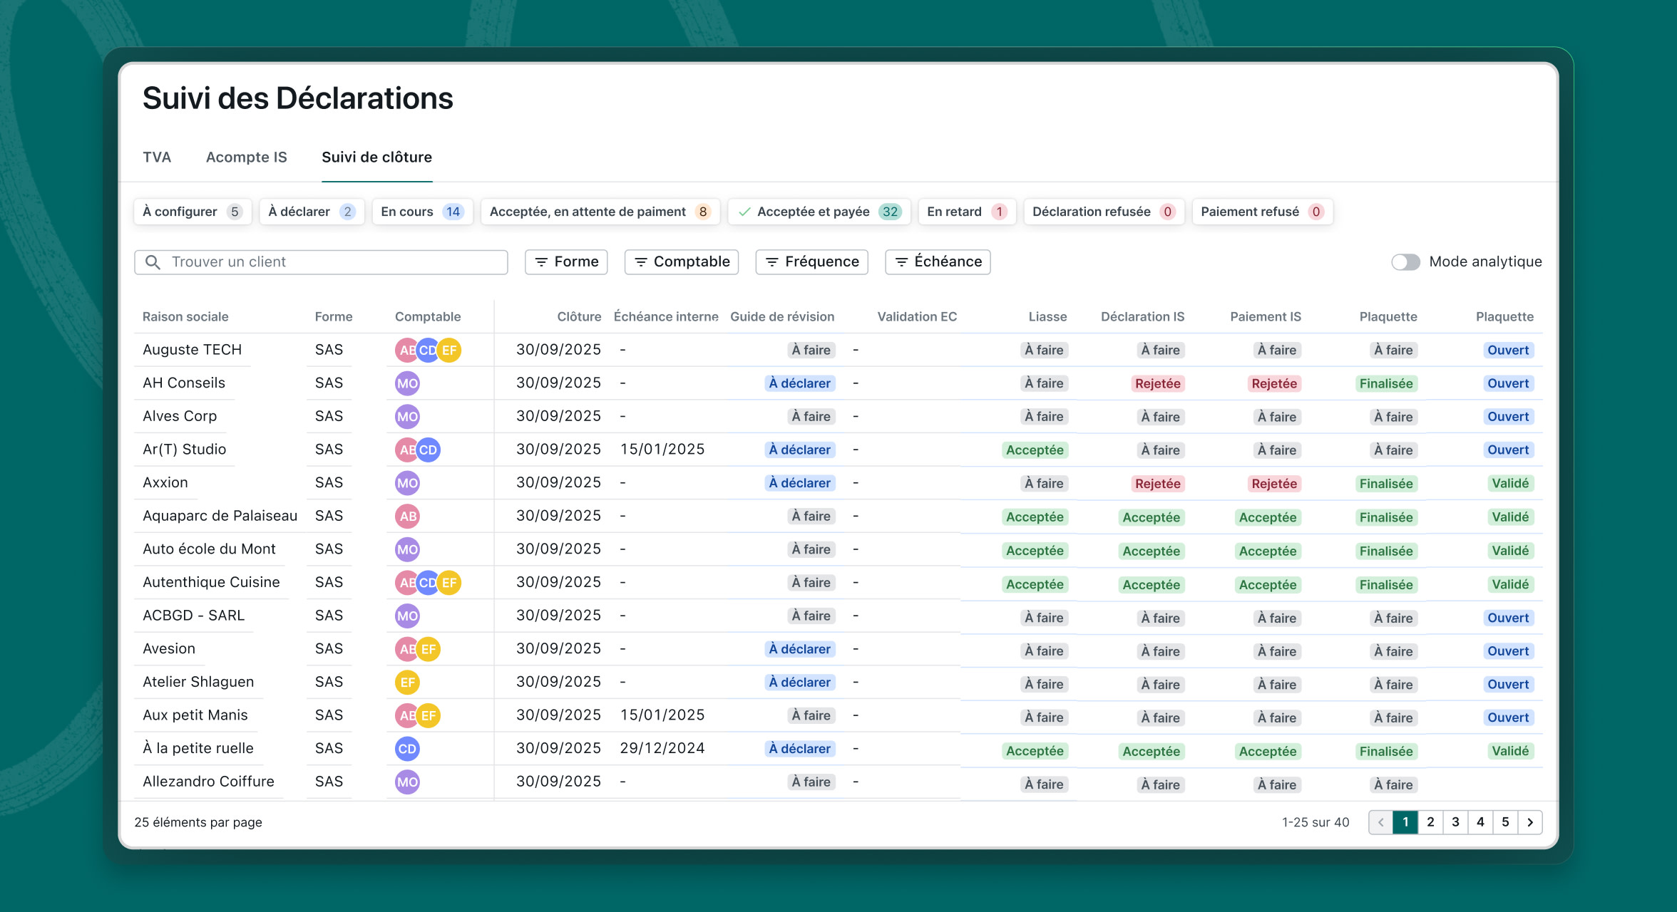Toggle Acceptée, en attente de paiment filter
Viewport: 1677px width, 912px height.
tap(600, 212)
